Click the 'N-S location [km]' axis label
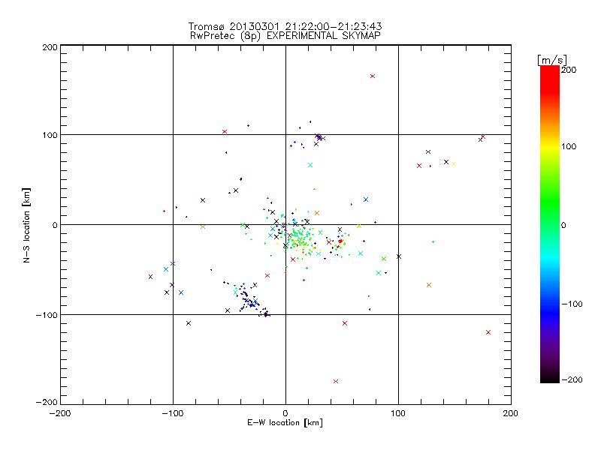This screenshot has height=450, width=601. pos(26,226)
